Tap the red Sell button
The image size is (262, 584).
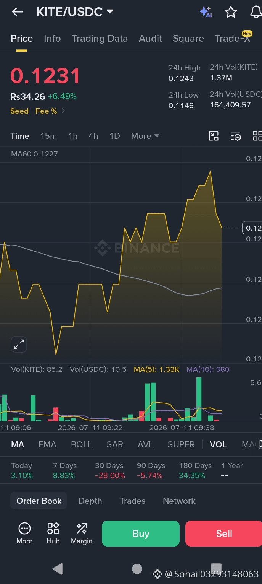[224, 534]
